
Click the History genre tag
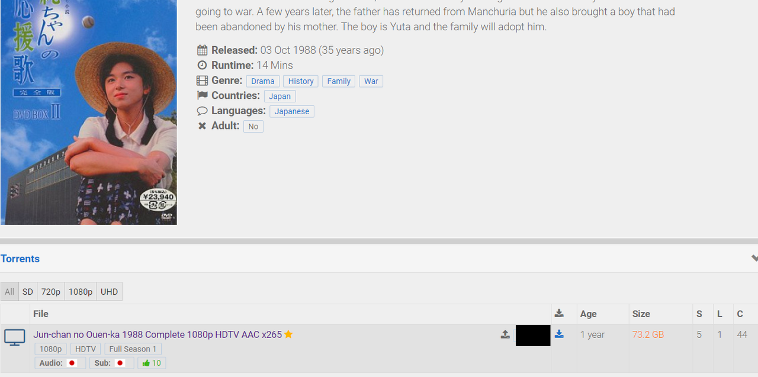coord(301,81)
